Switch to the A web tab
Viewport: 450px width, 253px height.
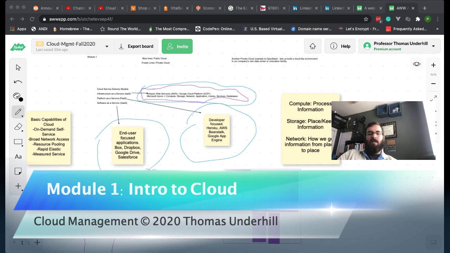coord(369,8)
